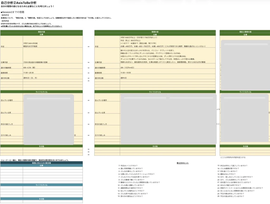Click the underlined ※ hint note below STEP2
Screen dimensions: 270x204
pyautogui.click(x=31, y=26)
